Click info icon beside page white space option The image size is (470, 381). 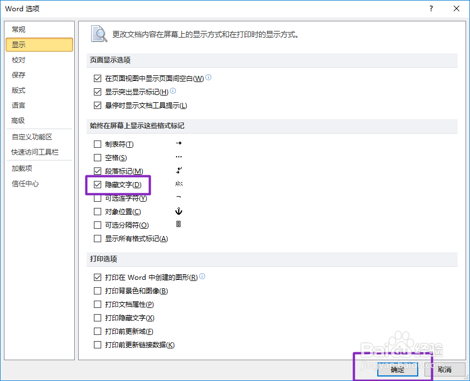point(209,78)
